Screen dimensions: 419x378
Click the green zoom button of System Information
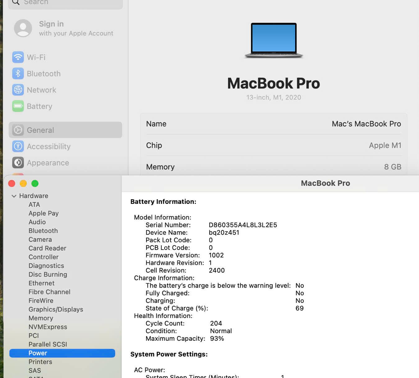[x=35, y=183]
